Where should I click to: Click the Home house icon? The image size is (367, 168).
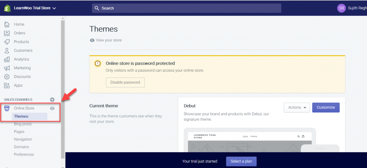point(7,24)
